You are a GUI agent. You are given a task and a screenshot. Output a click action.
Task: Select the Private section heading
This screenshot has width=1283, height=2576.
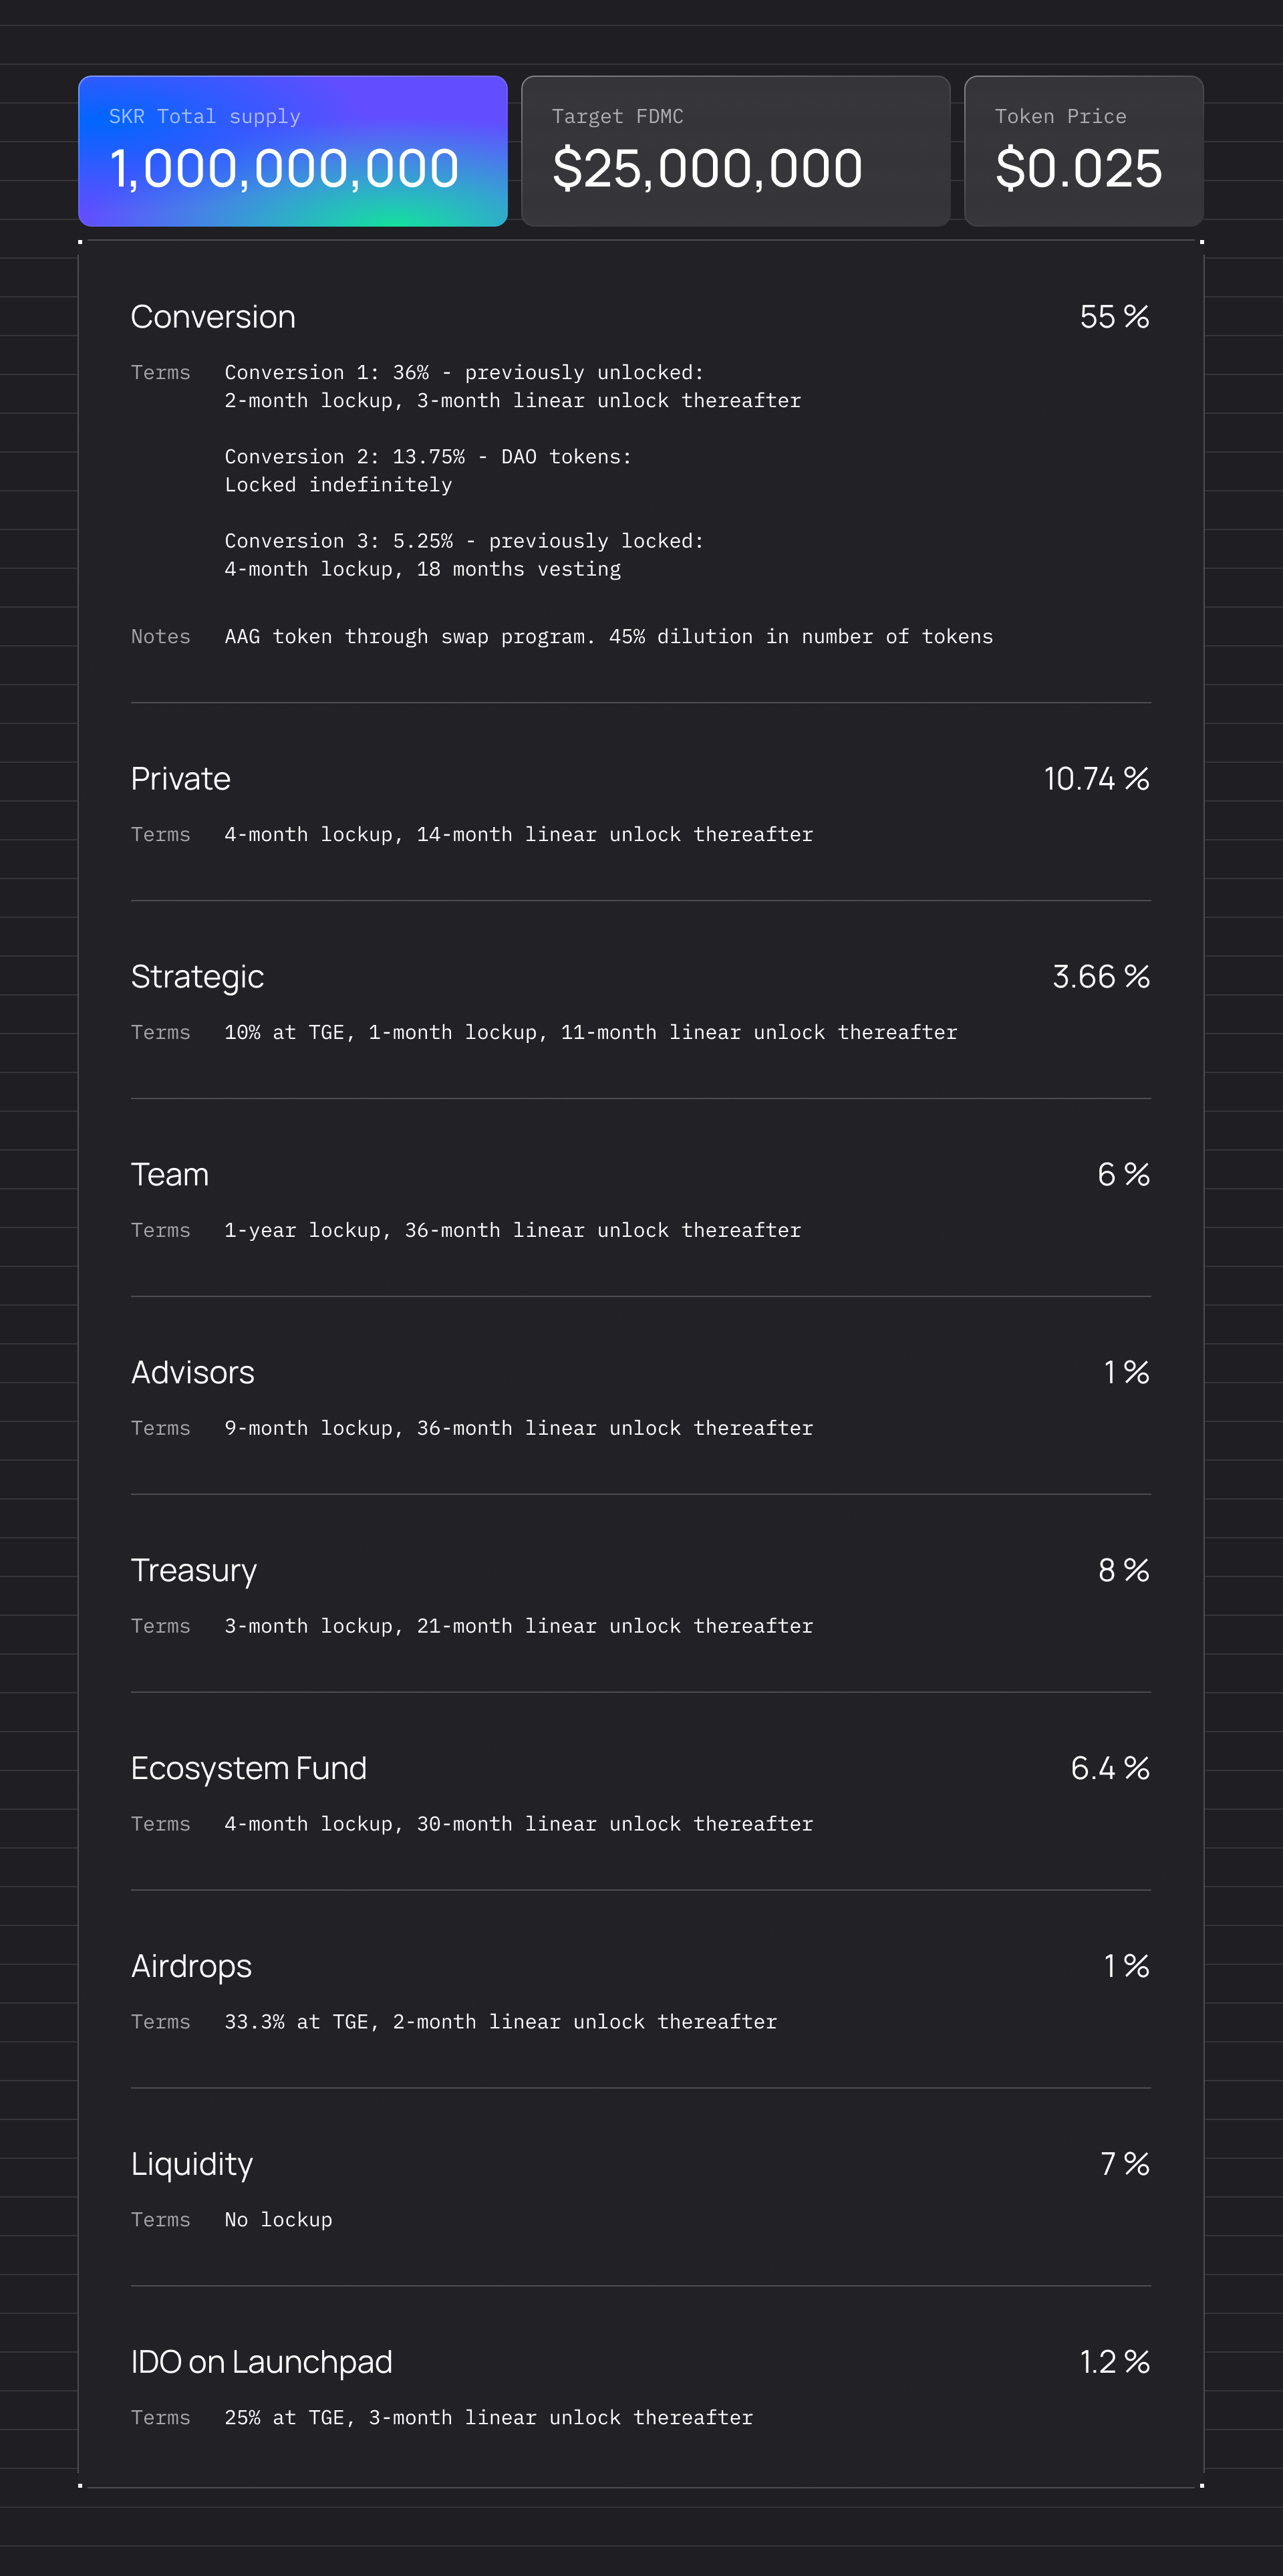point(181,779)
